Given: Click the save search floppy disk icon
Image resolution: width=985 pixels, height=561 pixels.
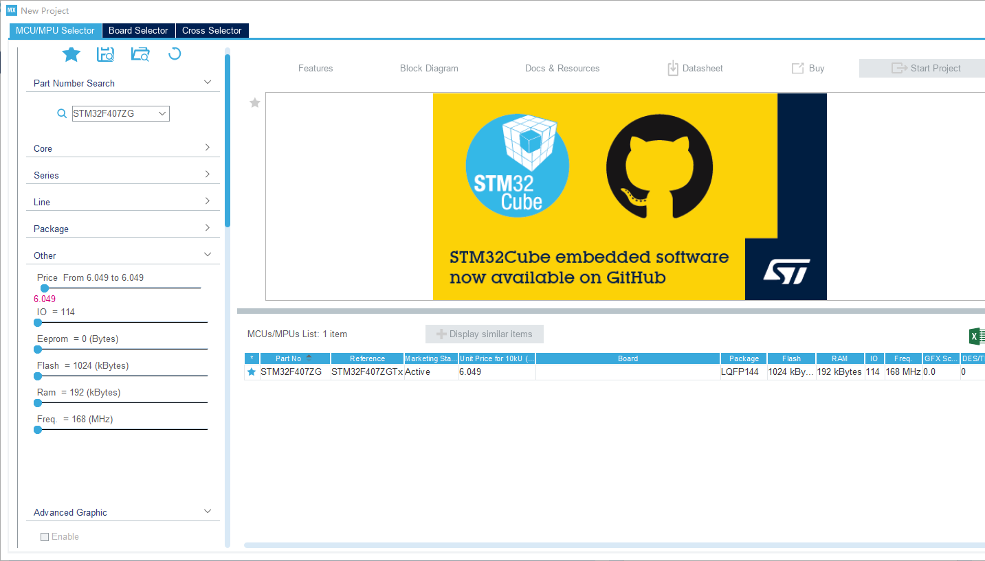Looking at the screenshot, I should 105,54.
